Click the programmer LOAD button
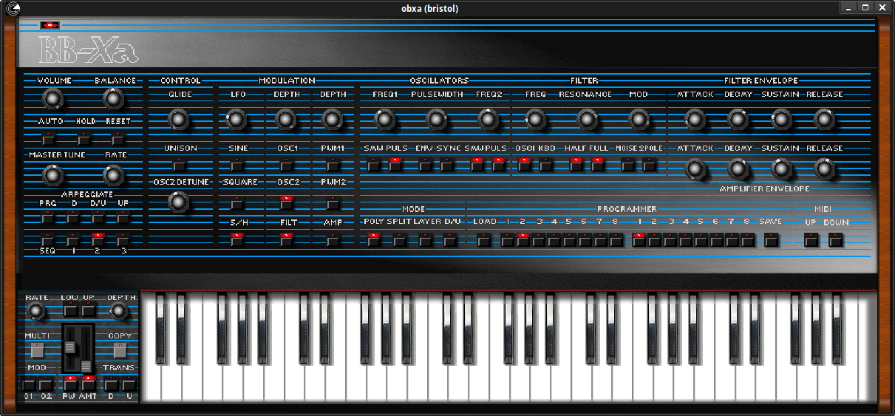 pos(484,239)
